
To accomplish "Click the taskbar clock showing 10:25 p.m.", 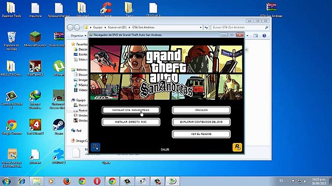I will point(319,181).
